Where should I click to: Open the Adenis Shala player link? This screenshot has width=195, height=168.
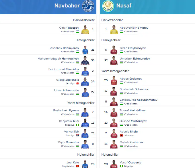pos(128,132)
